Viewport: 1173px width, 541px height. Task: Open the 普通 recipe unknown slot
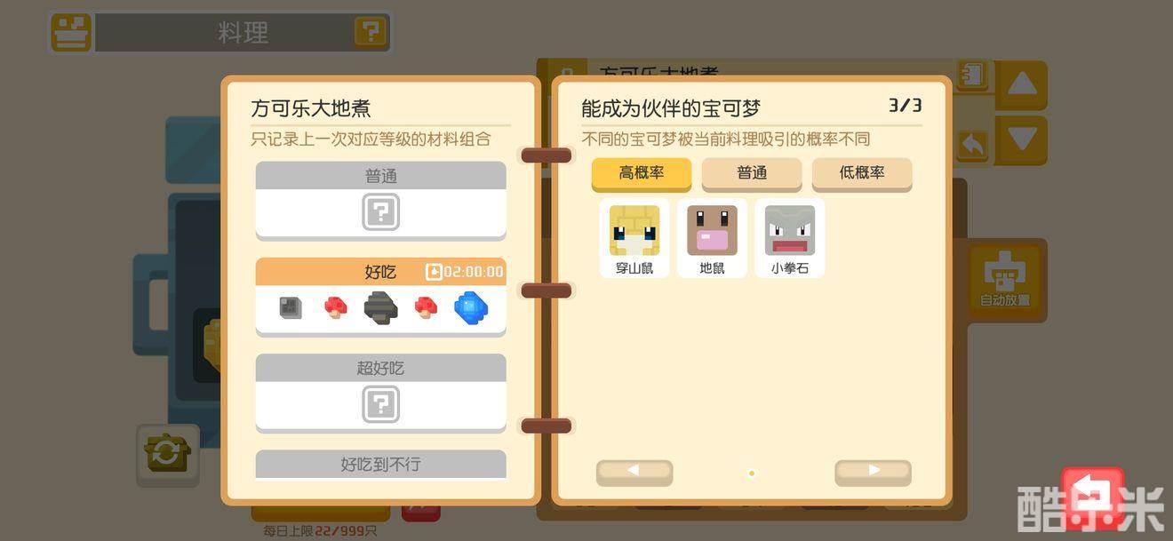(x=380, y=213)
